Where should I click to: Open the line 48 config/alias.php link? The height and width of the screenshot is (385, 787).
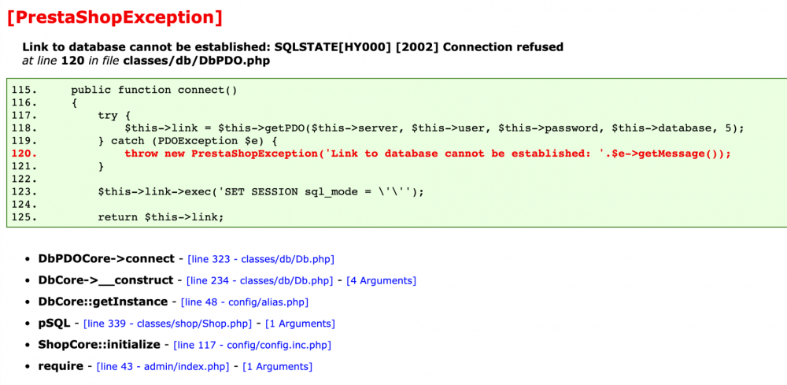[x=245, y=302]
